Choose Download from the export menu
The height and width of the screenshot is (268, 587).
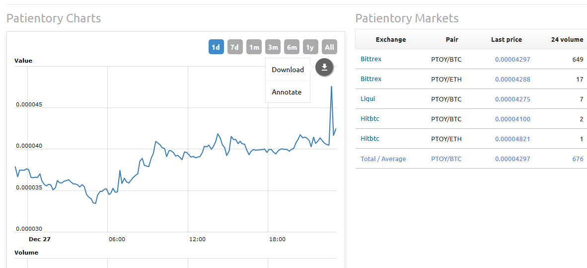tap(288, 69)
